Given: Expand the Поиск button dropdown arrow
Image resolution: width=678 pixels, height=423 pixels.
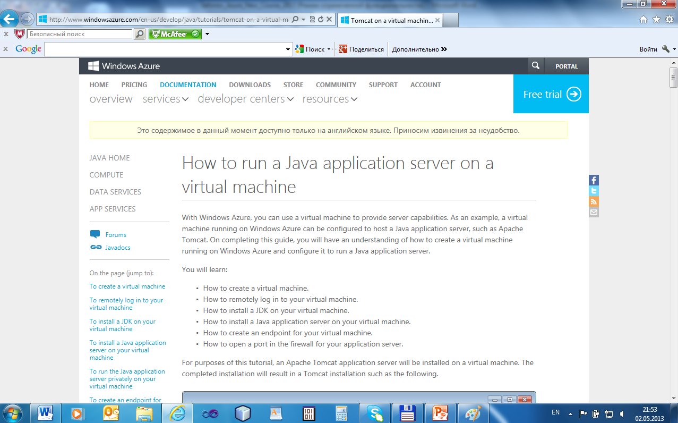Looking at the screenshot, I should (329, 49).
